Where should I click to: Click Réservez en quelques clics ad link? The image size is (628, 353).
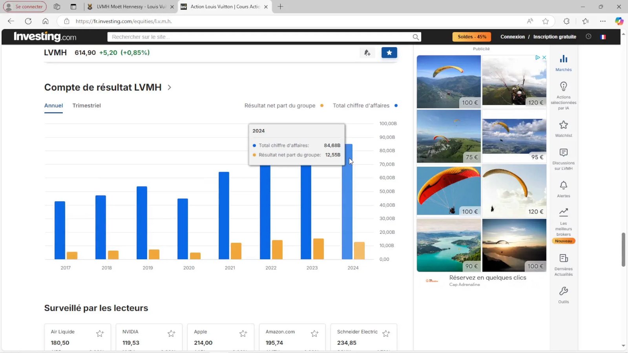488,278
